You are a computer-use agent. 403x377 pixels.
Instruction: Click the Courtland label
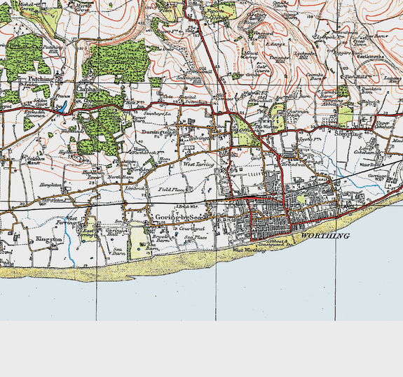[192, 228]
